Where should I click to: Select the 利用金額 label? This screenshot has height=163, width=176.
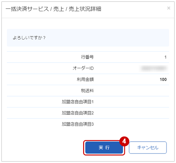coord(85,79)
